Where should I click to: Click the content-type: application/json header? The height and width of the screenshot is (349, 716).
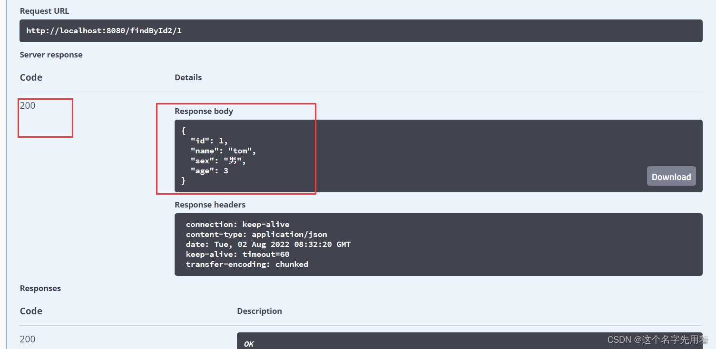click(x=256, y=234)
